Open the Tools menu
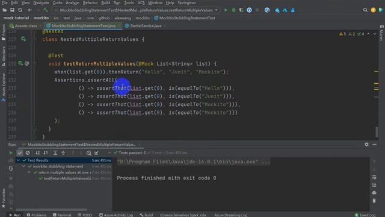The height and width of the screenshot is (217, 385). [x=129, y=2]
